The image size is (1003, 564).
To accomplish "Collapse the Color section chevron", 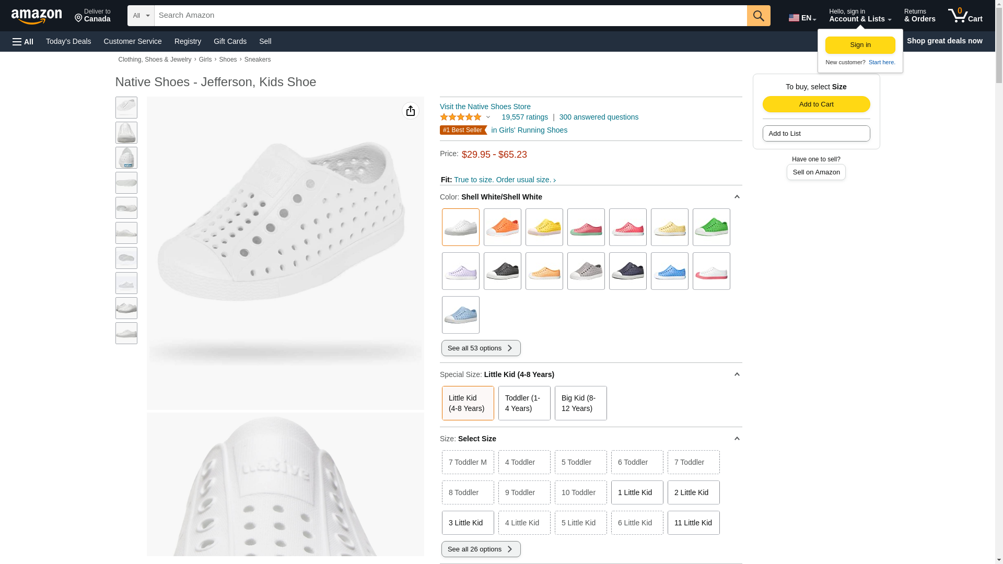I will click(737, 197).
